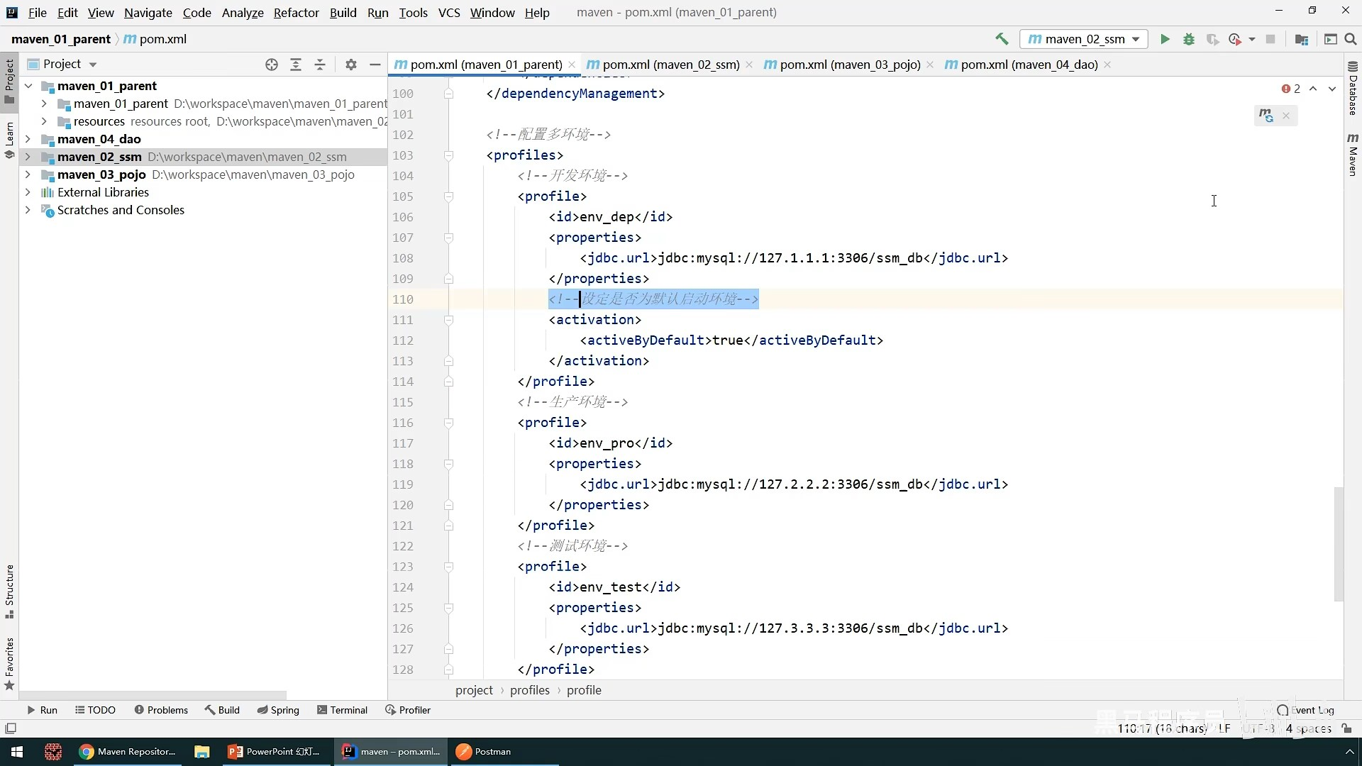Open the Problems tool window
1362x766 pixels.
pyautogui.click(x=161, y=710)
